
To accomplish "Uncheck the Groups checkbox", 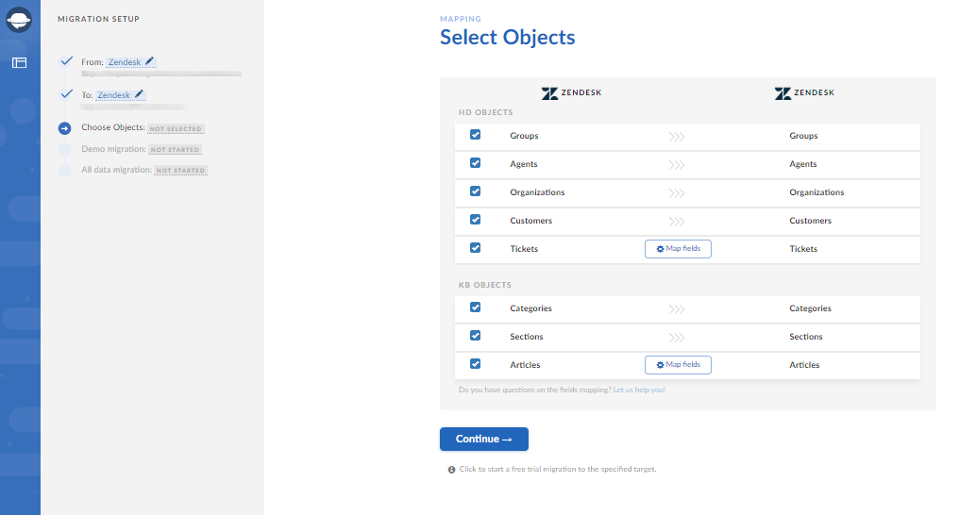I will point(476,135).
